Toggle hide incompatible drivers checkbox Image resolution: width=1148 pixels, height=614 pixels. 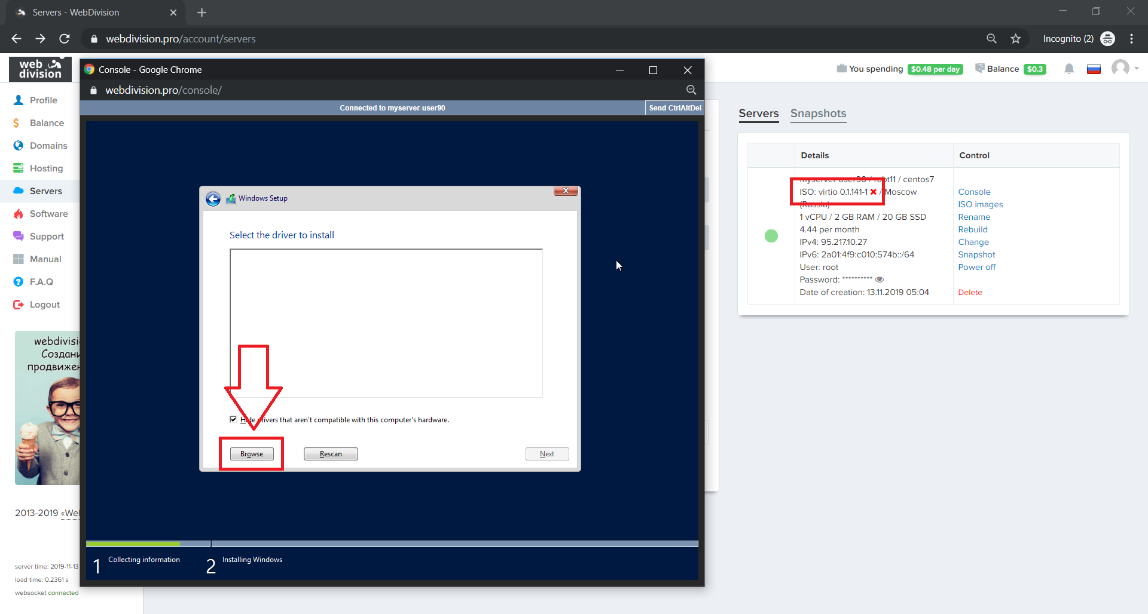pos(233,419)
